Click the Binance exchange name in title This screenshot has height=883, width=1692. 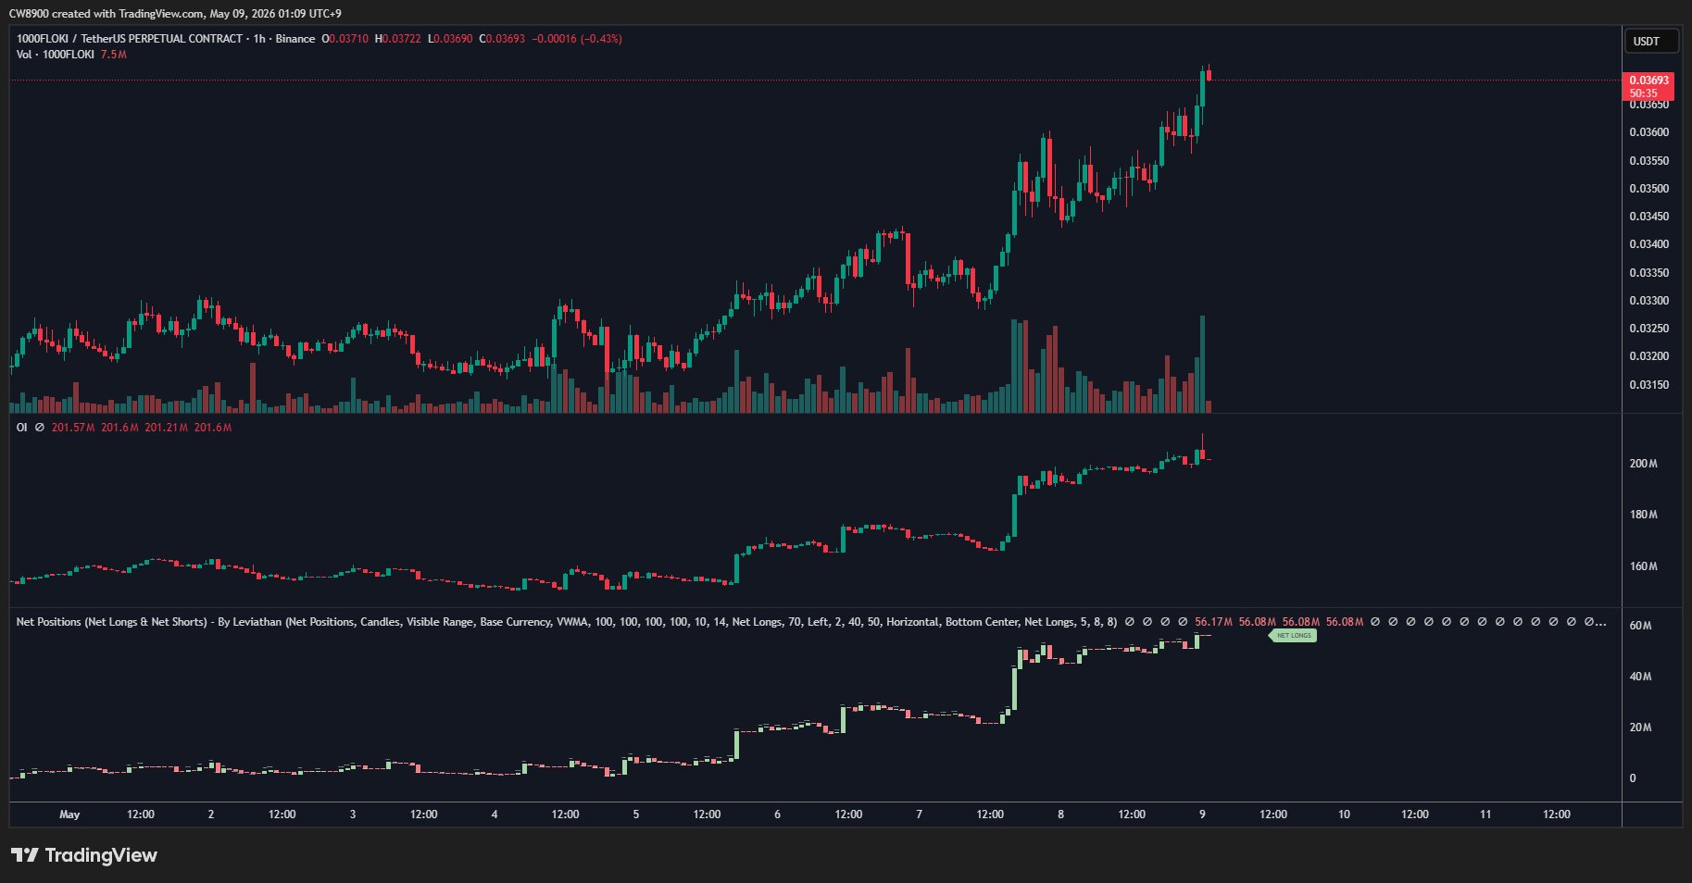pyautogui.click(x=295, y=39)
